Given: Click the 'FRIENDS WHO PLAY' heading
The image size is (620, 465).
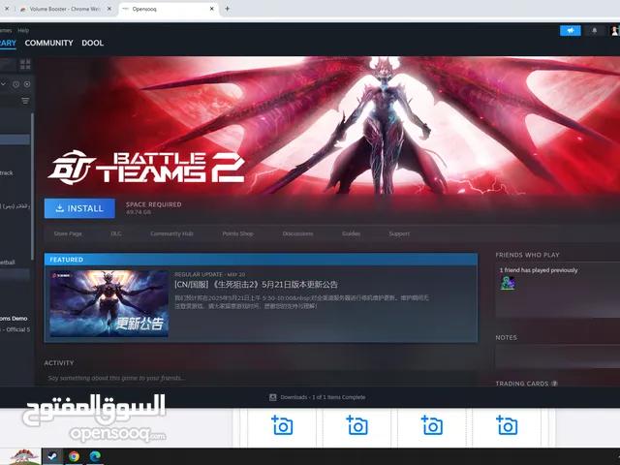Looking at the screenshot, I should [527, 255].
